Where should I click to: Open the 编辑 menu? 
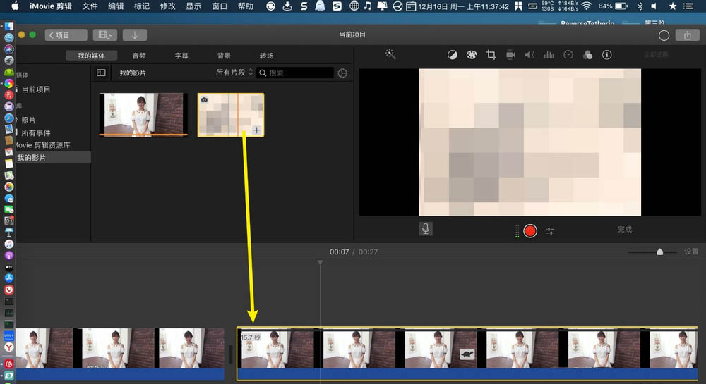116,6
